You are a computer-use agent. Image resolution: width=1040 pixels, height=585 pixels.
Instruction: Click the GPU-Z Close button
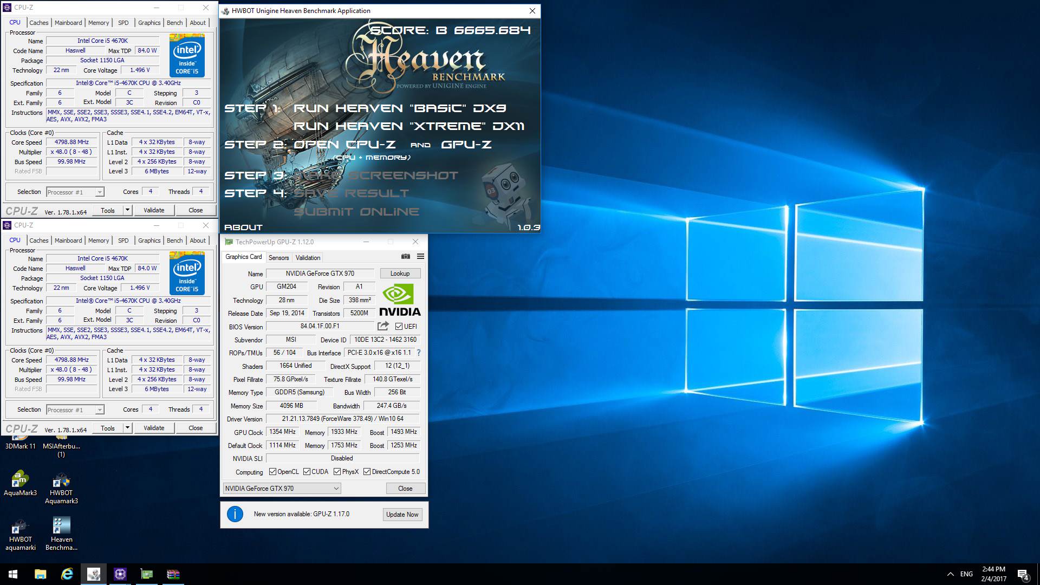[x=405, y=489]
